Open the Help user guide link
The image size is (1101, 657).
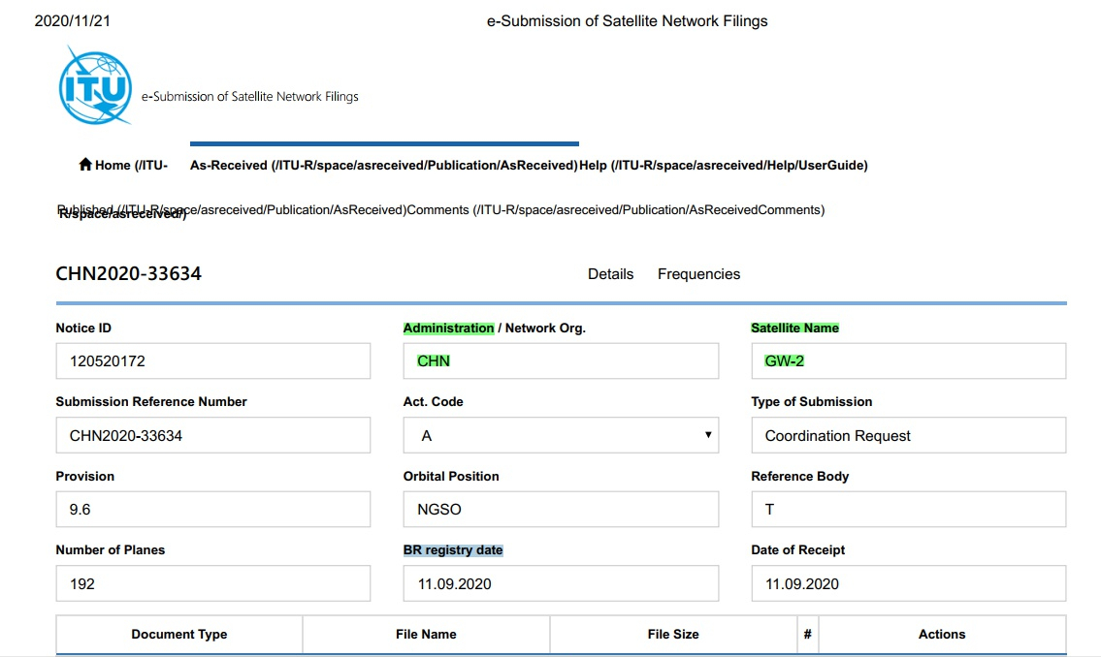(x=723, y=165)
